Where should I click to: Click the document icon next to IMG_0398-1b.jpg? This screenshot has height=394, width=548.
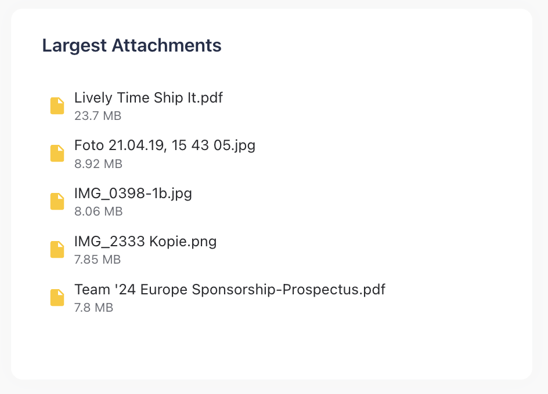57,201
